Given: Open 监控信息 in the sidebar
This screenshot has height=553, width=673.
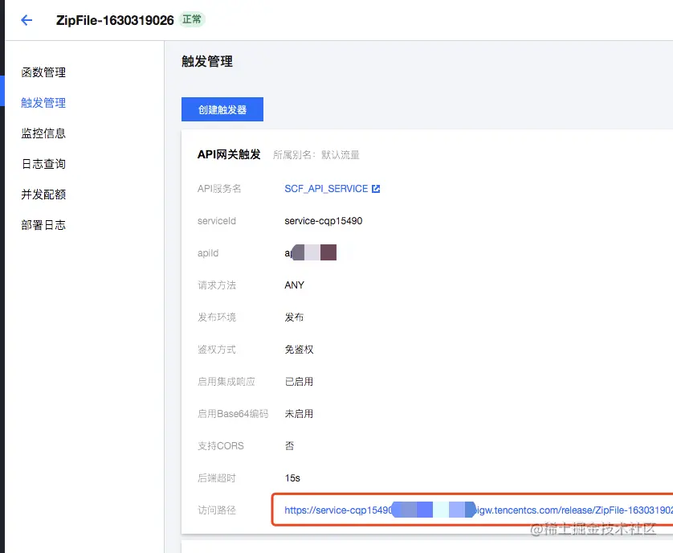Looking at the screenshot, I should click(x=43, y=133).
